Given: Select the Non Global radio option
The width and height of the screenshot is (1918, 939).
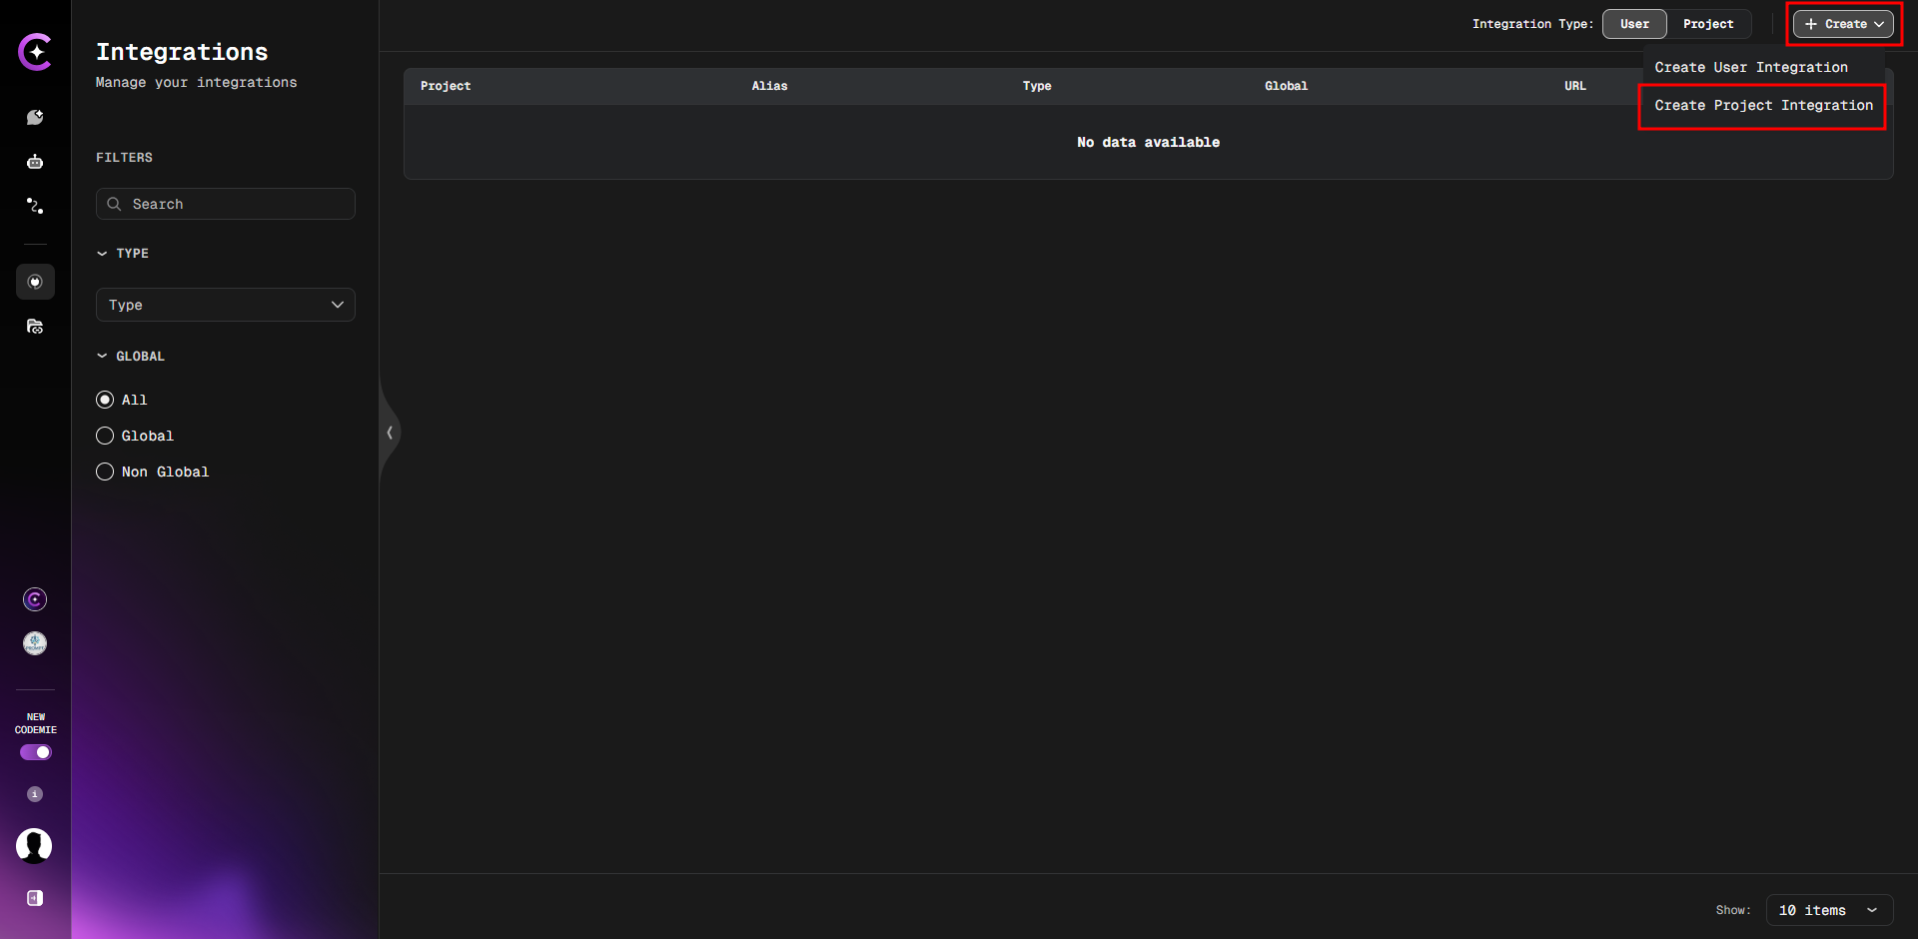Looking at the screenshot, I should (105, 471).
